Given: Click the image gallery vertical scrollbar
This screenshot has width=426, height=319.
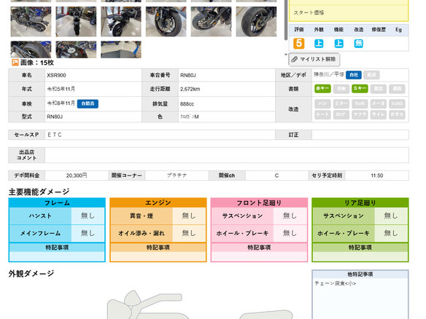Looking at the screenshot, I should tap(286, 20).
